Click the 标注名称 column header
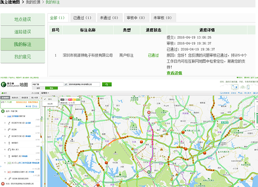258x187 pixels. 88,30
